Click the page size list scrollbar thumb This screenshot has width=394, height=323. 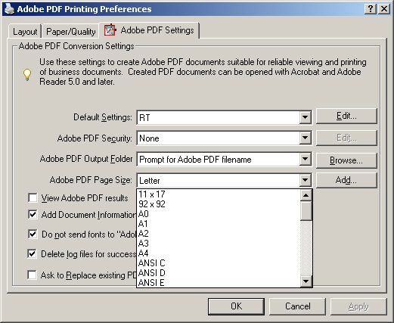pyautogui.click(x=306, y=211)
